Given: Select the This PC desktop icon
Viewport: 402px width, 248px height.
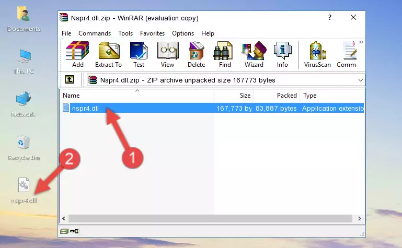Looking at the screenshot, I should [24, 62].
